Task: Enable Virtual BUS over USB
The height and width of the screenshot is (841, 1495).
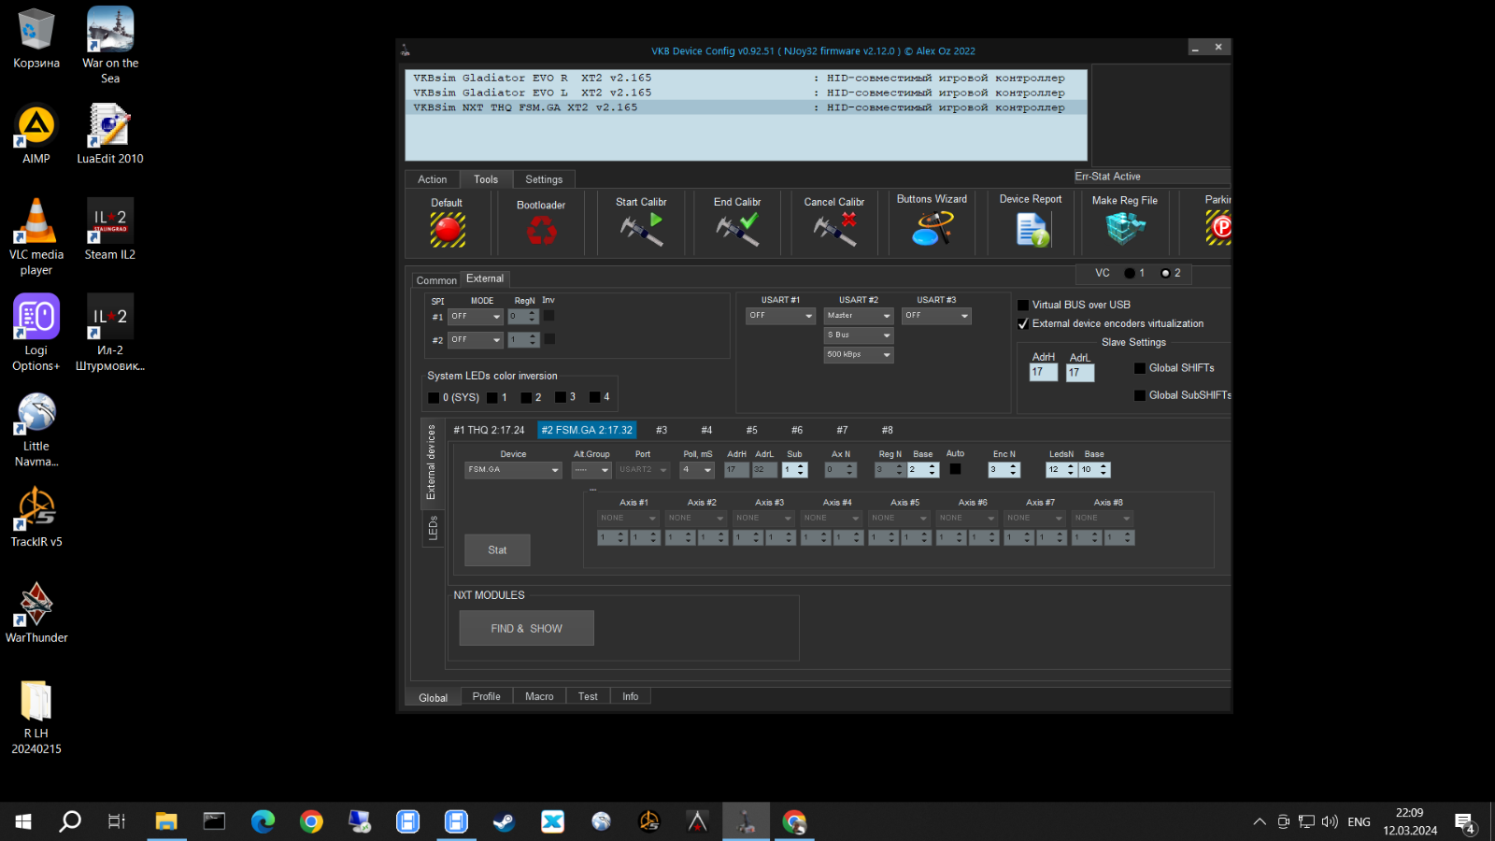Action: tap(1023, 305)
